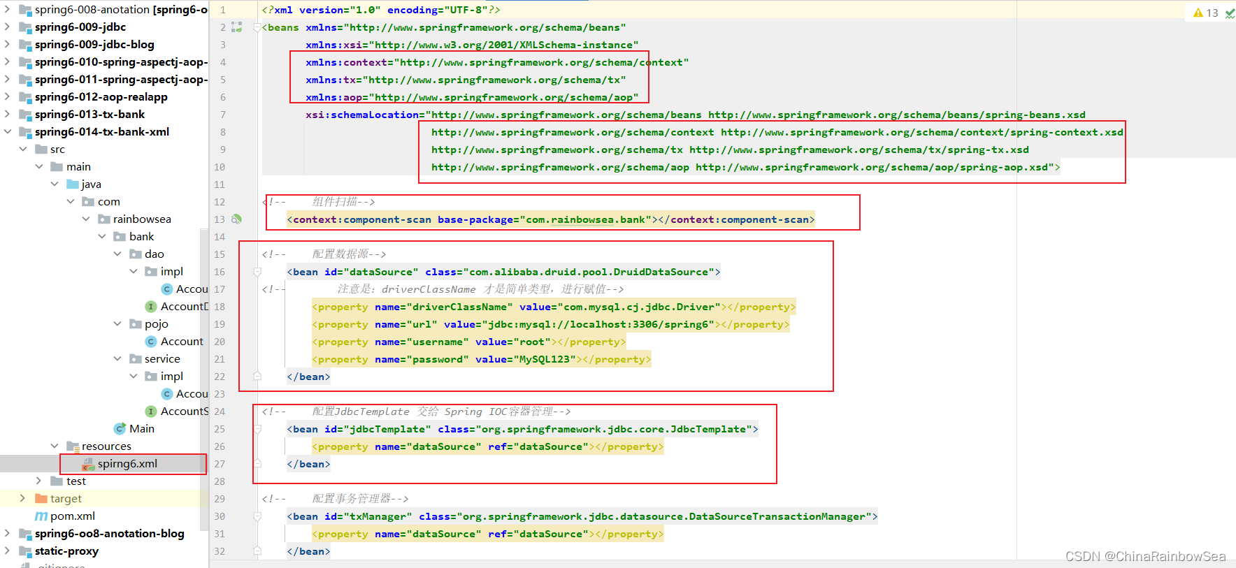Select the com package
Image resolution: width=1236 pixels, height=568 pixels.
coord(109,202)
